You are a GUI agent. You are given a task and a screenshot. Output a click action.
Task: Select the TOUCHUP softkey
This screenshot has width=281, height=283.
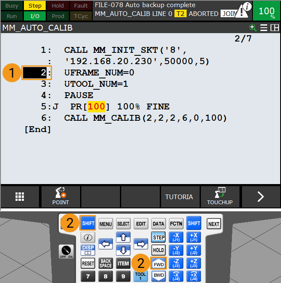click(x=220, y=197)
